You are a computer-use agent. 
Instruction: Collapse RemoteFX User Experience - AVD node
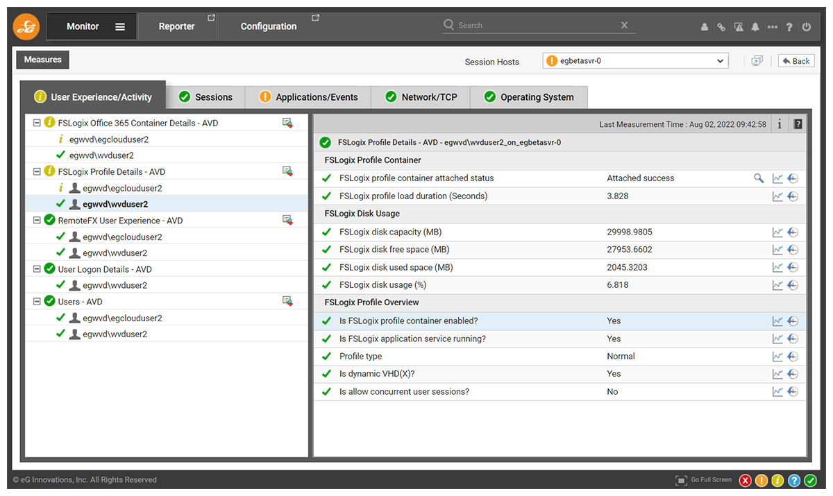click(x=37, y=220)
